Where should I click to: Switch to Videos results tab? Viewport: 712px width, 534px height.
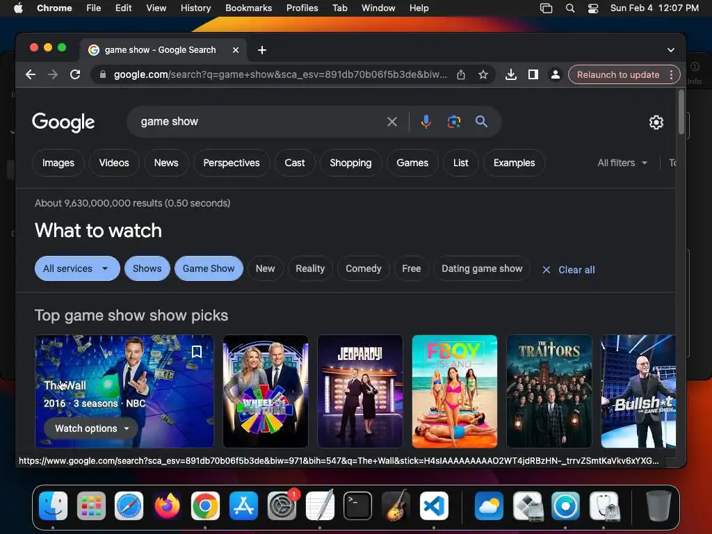coord(114,163)
